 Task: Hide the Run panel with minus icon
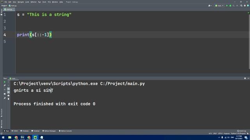(248, 78)
